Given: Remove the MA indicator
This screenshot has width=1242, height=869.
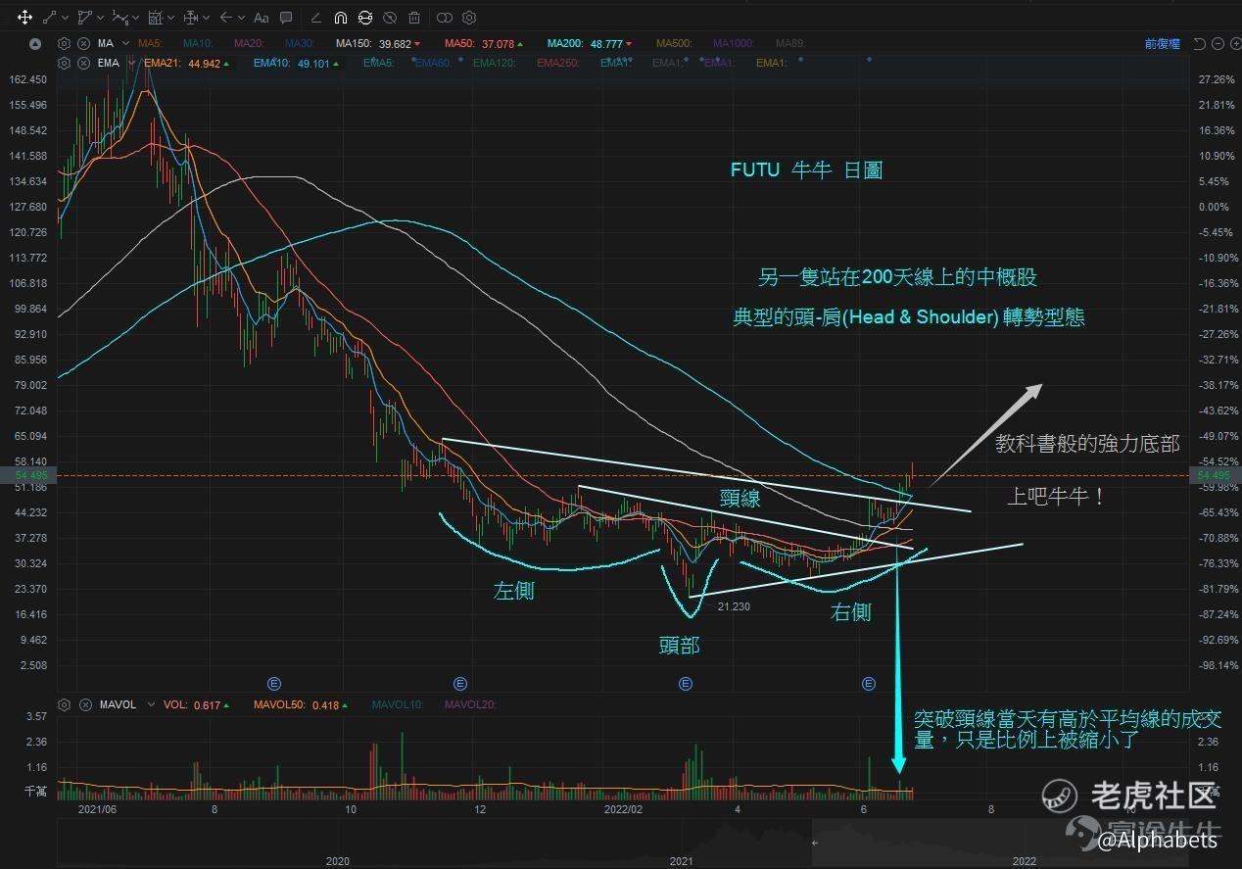Looking at the screenshot, I should (83, 43).
